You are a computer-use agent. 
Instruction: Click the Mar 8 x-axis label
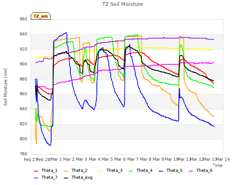coord(146,159)
